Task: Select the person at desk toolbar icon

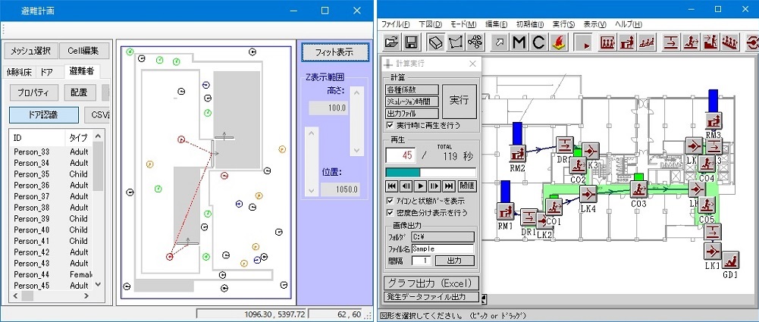Action: [x=627, y=42]
